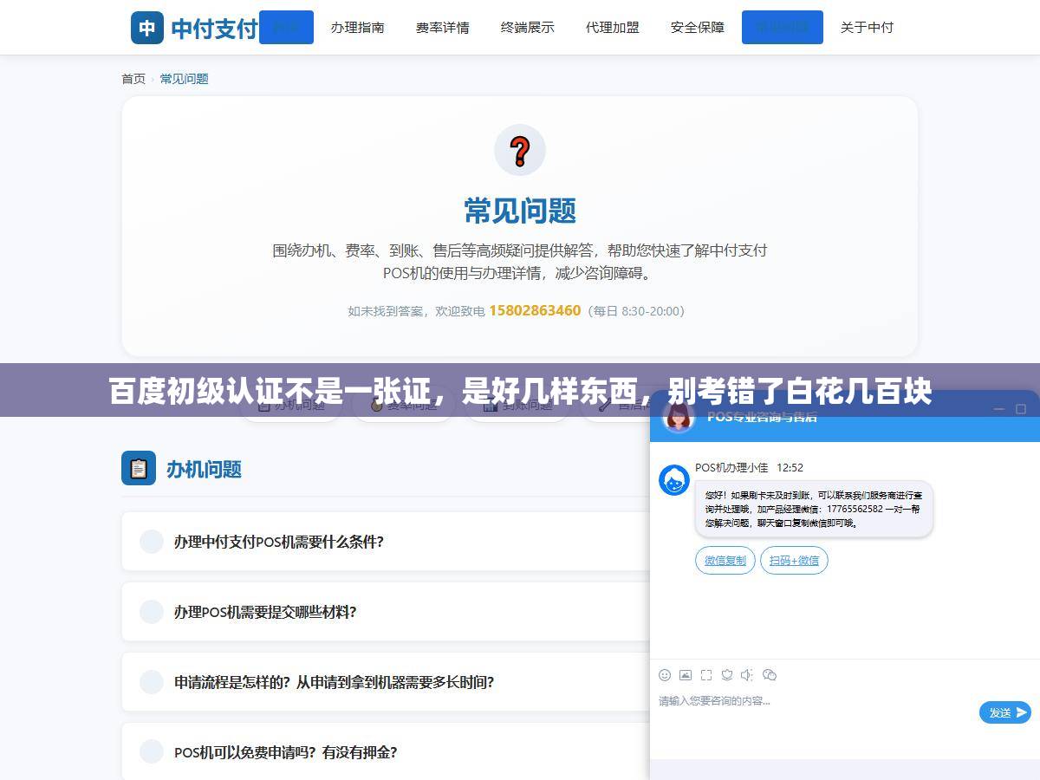The image size is (1040, 780).
Task: Click circle icon beside POS机可以免费申请吗
Action: click(152, 751)
